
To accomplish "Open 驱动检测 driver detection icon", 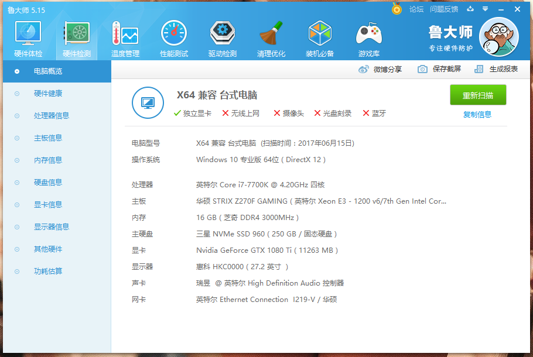I will pos(223,33).
